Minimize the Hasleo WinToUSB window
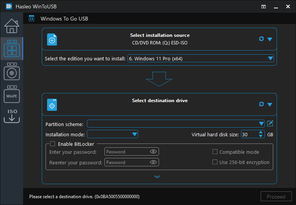Viewport: 296px width, 205px height. click(x=276, y=7)
